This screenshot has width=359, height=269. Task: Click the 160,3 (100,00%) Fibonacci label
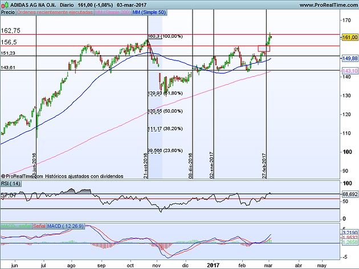point(165,36)
